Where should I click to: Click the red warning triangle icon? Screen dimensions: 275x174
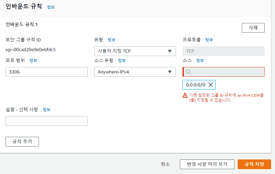coord(185,95)
